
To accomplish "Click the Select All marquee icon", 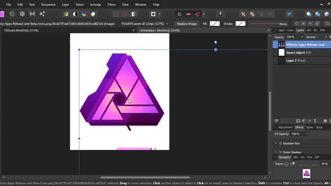I will (116, 14).
